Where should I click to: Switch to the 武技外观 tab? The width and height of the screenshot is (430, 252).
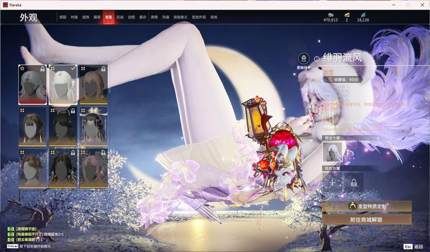point(199,17)
